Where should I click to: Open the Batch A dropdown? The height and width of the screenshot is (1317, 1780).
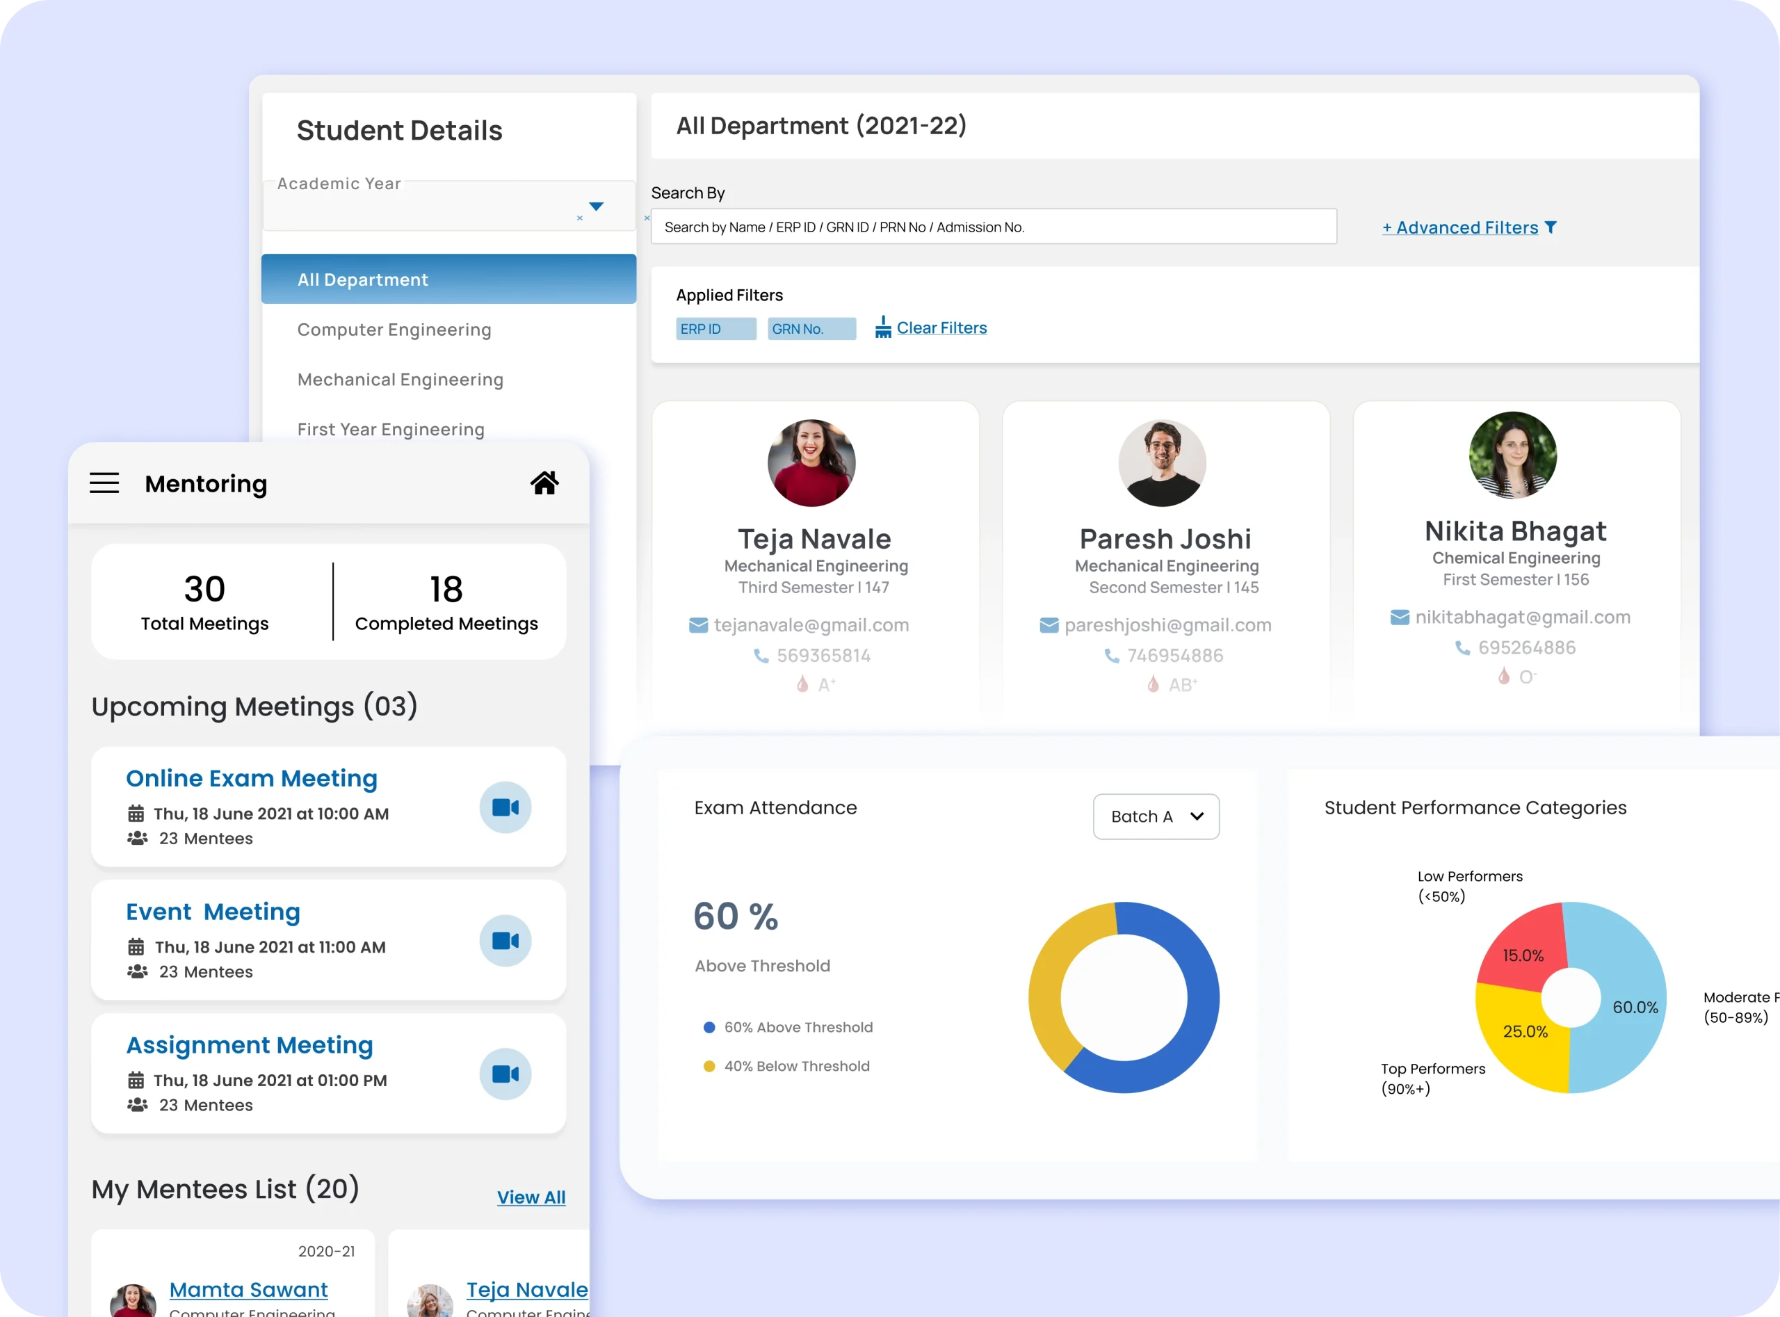click(x=1156, y=816)
